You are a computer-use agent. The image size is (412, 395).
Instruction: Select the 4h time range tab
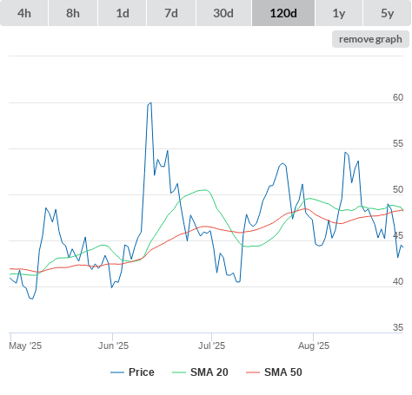coord(24,13)
